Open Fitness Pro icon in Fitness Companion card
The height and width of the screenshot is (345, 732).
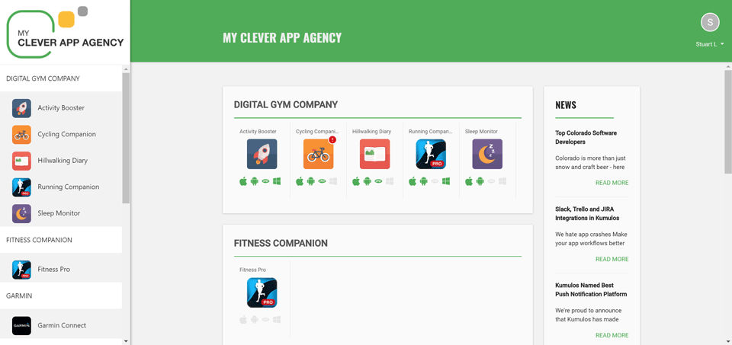coord(262,292)
